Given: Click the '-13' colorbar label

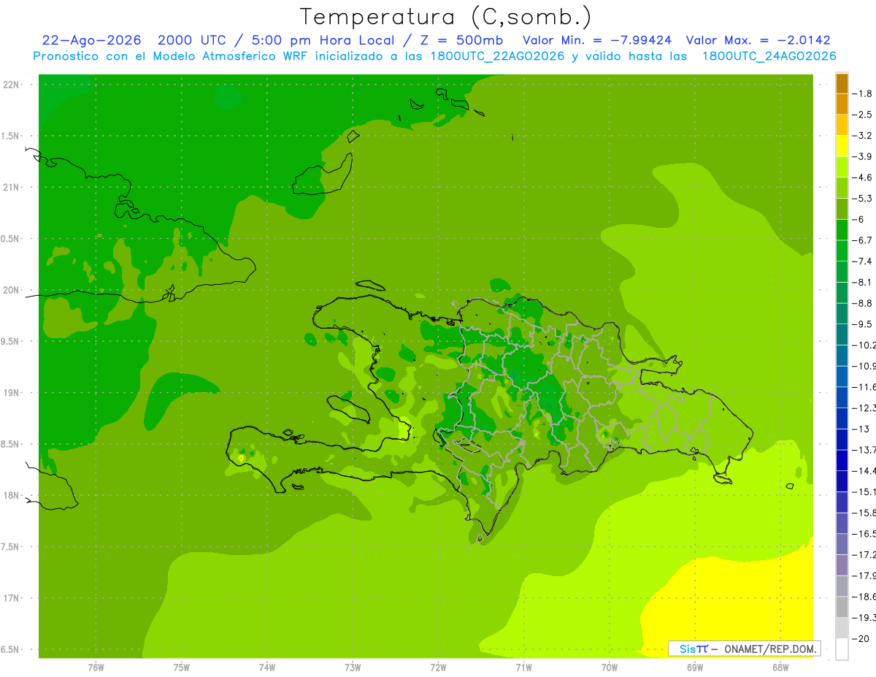Looking at the screenshot, I should point(861,429).
